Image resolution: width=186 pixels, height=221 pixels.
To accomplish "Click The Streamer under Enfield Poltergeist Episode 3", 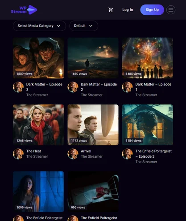I will click(x=146, y=162).
